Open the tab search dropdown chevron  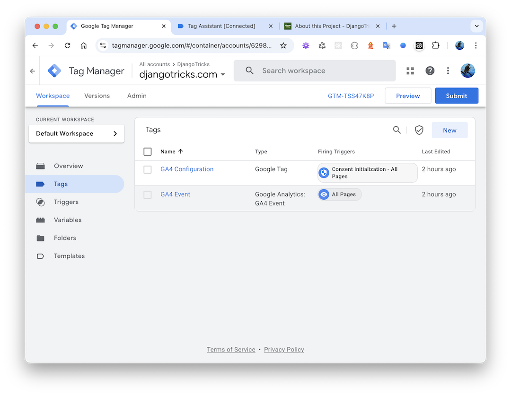[477, 26]
